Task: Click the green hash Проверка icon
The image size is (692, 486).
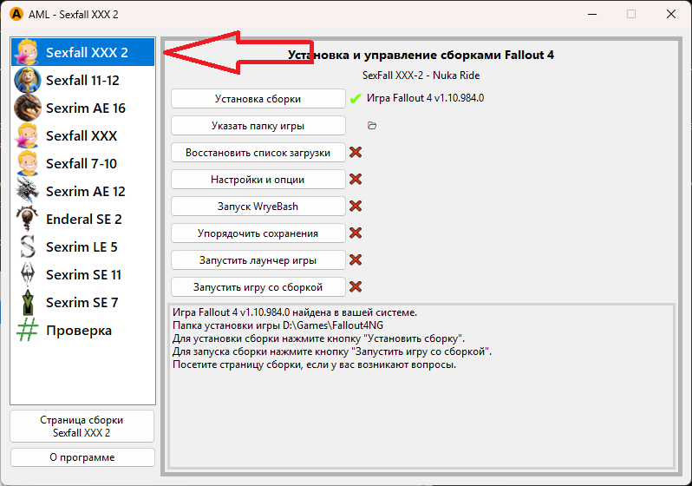Action: pos(28,330)
